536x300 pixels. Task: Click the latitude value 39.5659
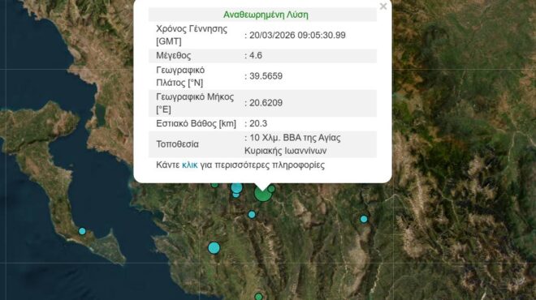[x=266, y=75]
